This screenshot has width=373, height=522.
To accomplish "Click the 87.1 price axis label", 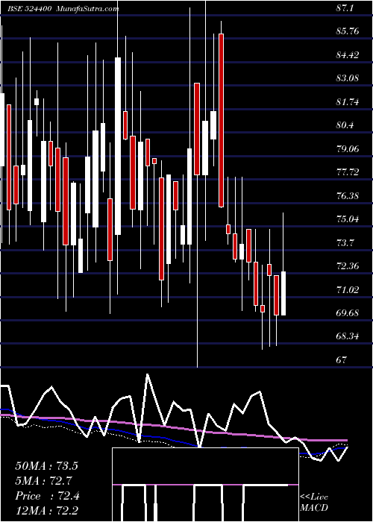I will (x=346, y=9).
